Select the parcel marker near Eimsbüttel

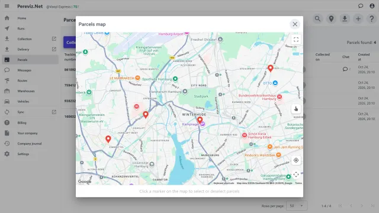coord(108,139)
